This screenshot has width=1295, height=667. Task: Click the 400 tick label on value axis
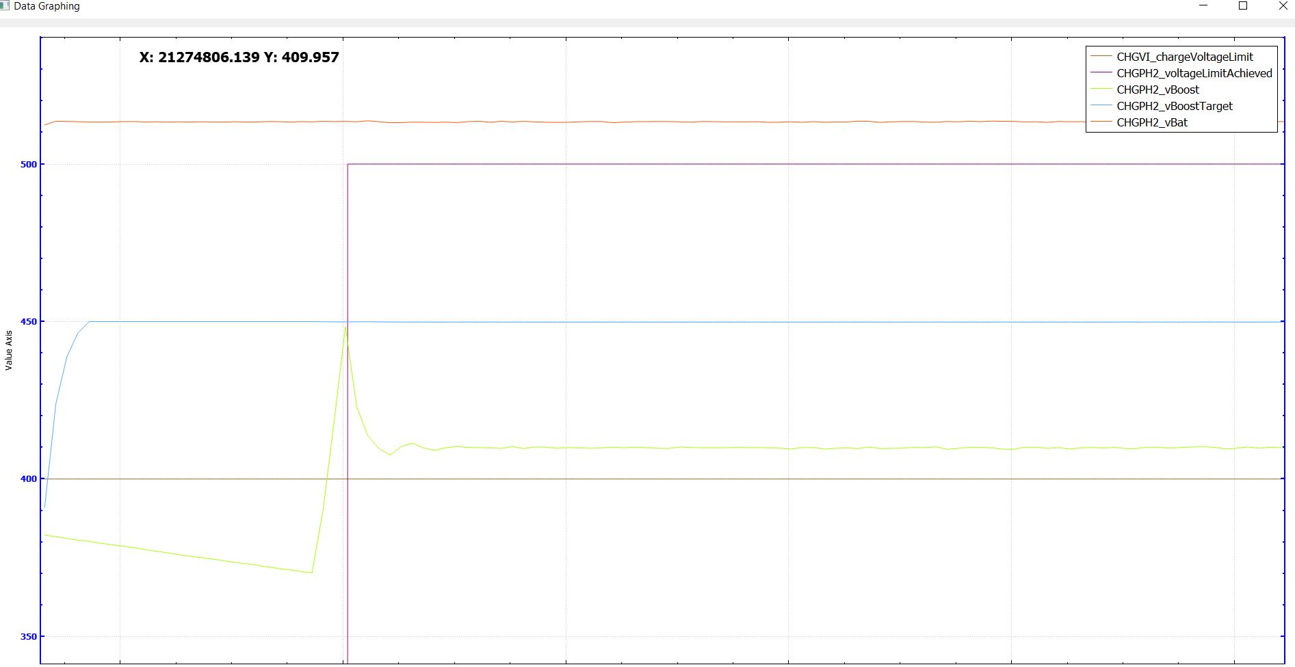[28, 478]
